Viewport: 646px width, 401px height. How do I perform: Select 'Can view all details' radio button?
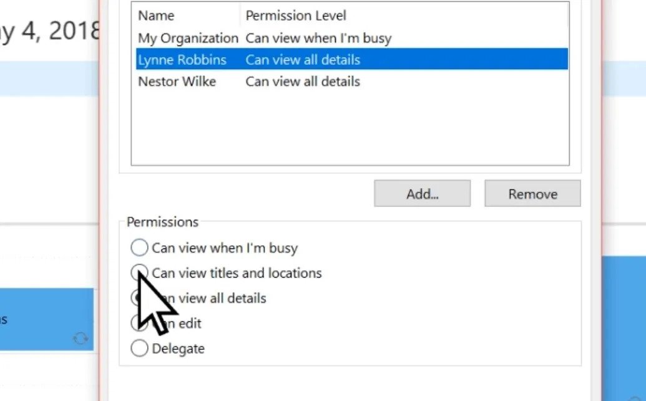pos(139,298)
